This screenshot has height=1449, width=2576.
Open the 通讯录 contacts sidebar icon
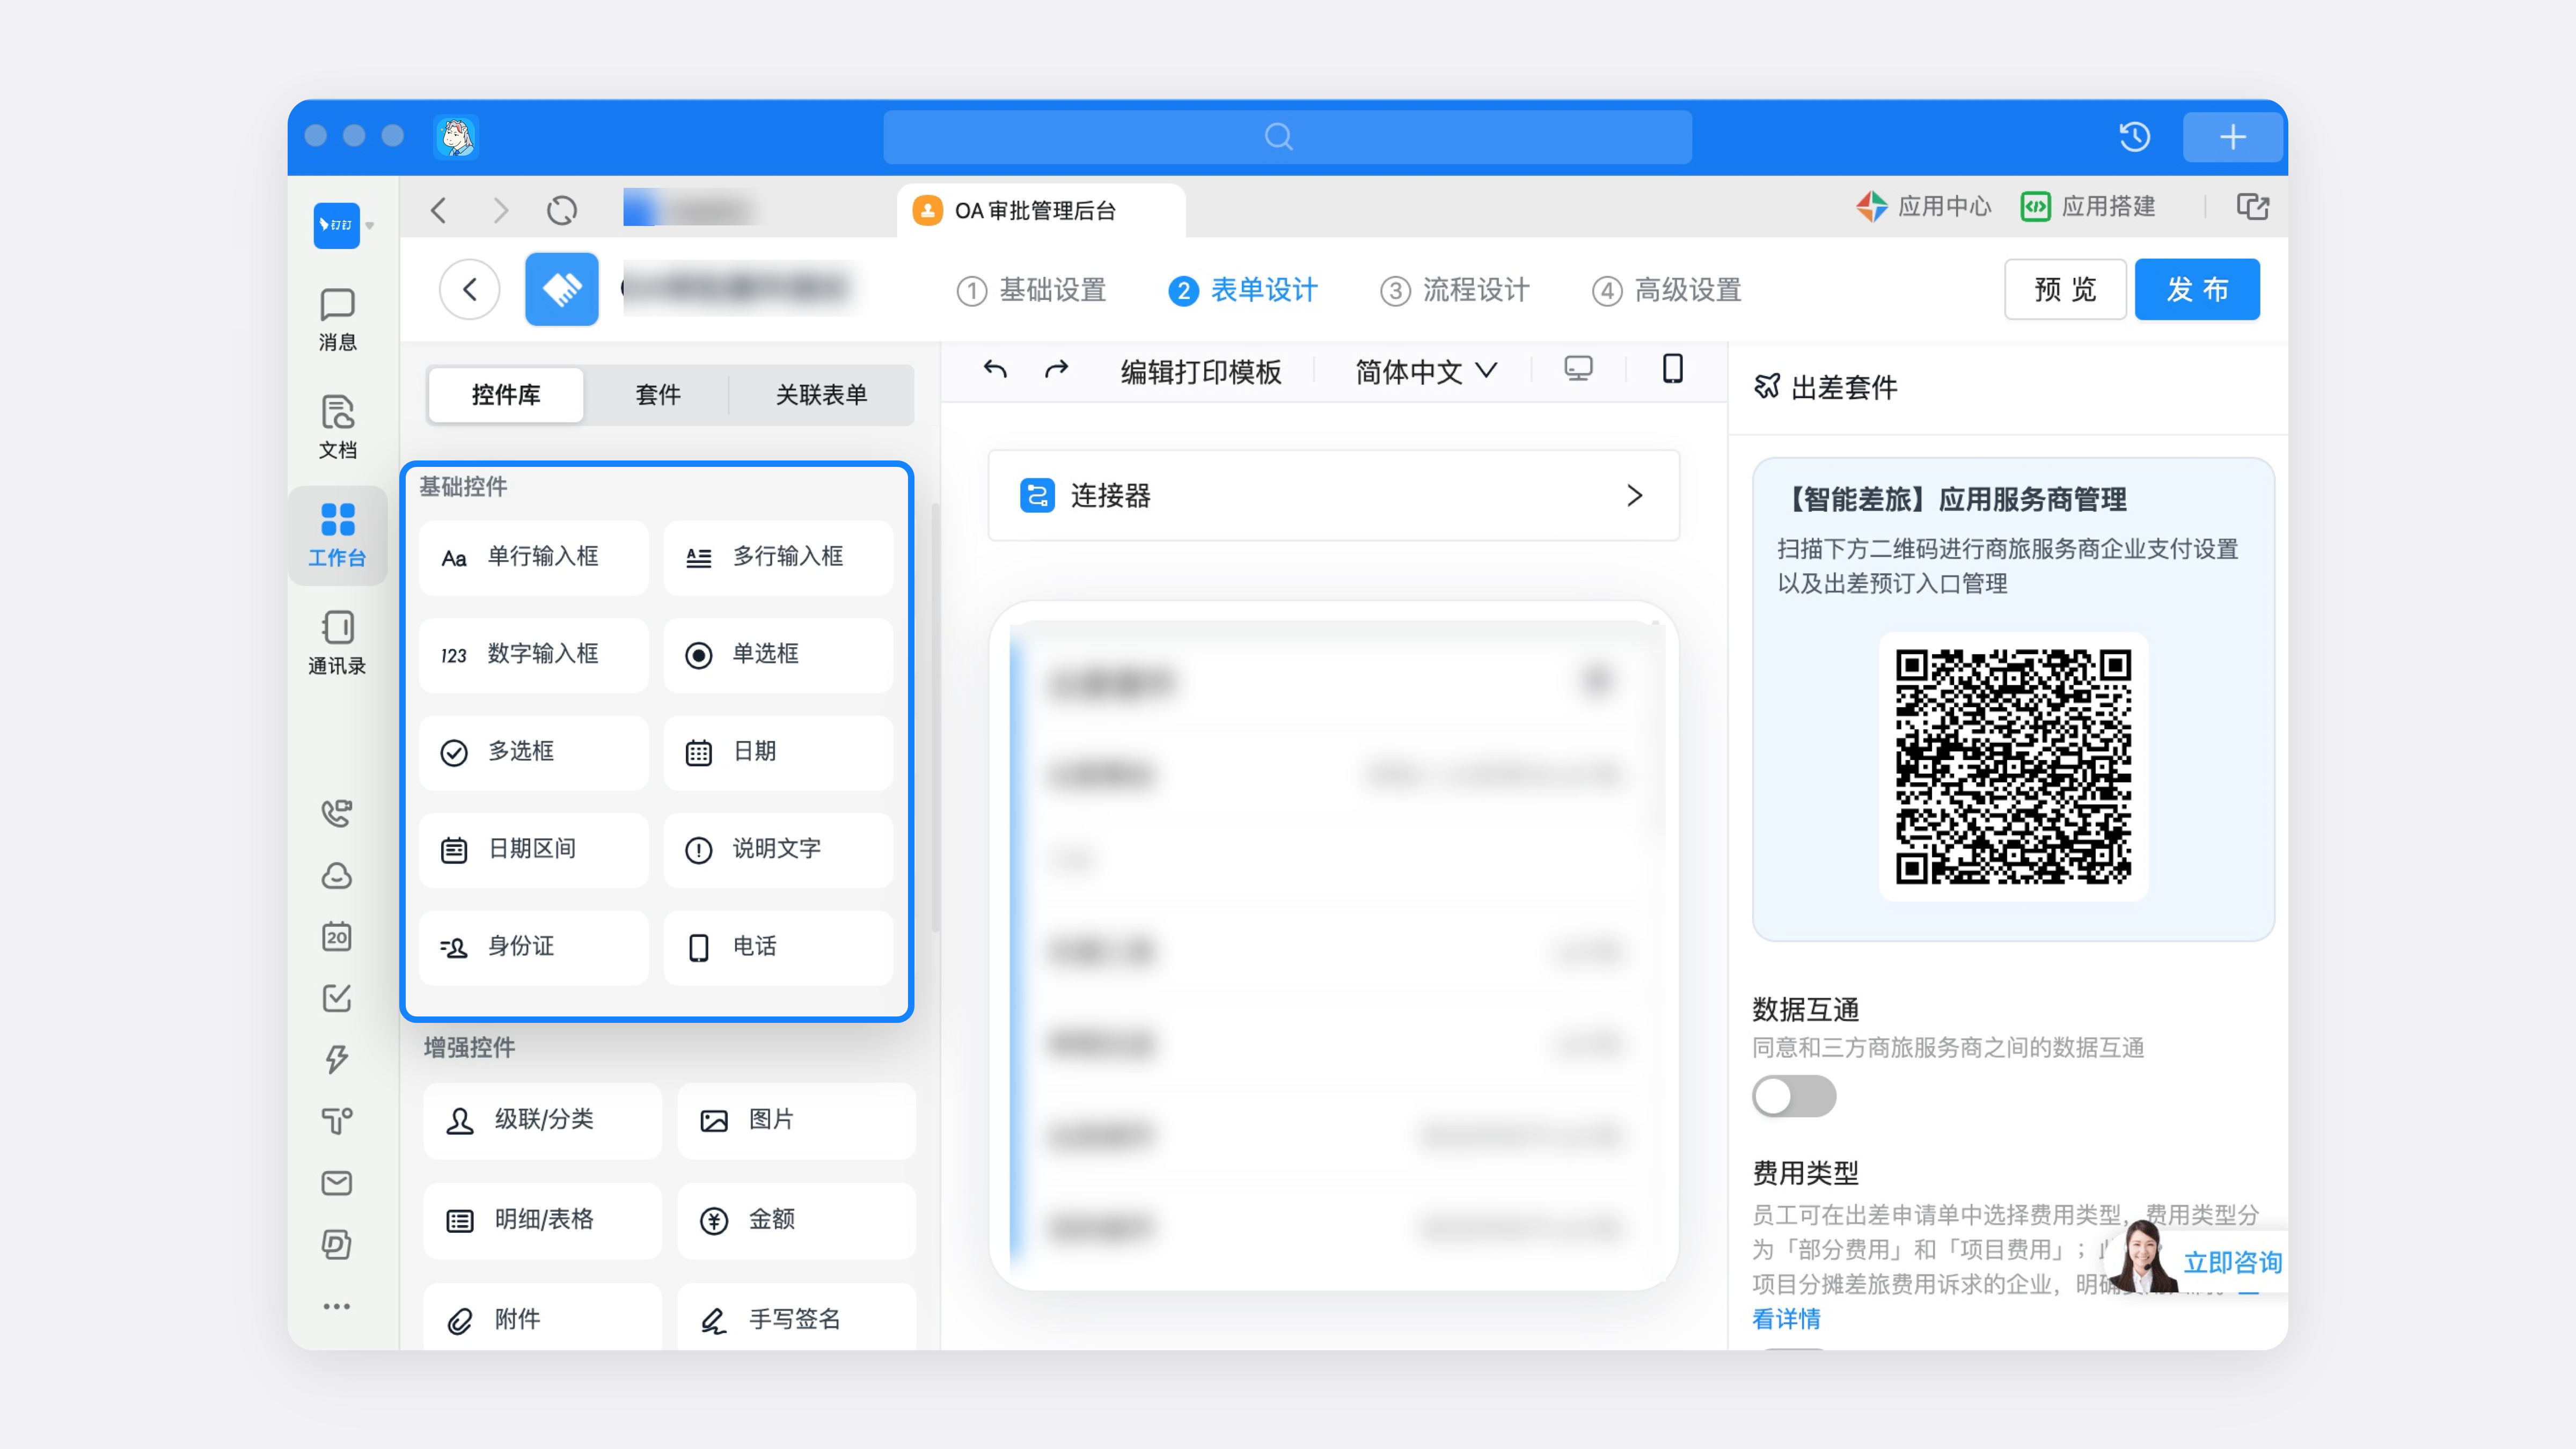pyautogui.click(x=337, y=643)
